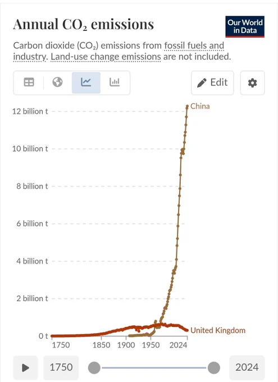
Task: Click the pencil Edit button
Action: coord(212,83)
